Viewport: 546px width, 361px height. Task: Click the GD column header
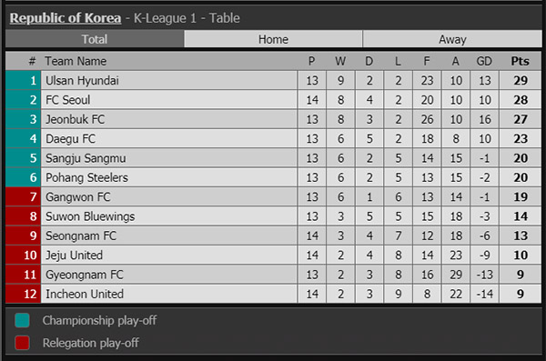(484, 61)
